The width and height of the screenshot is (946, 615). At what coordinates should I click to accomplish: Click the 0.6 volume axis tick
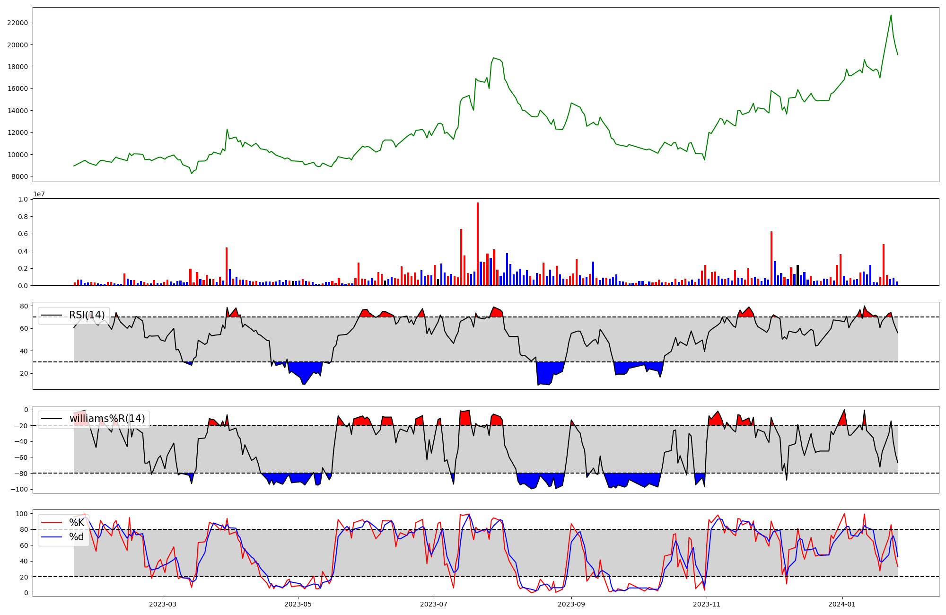coord(23,234)
